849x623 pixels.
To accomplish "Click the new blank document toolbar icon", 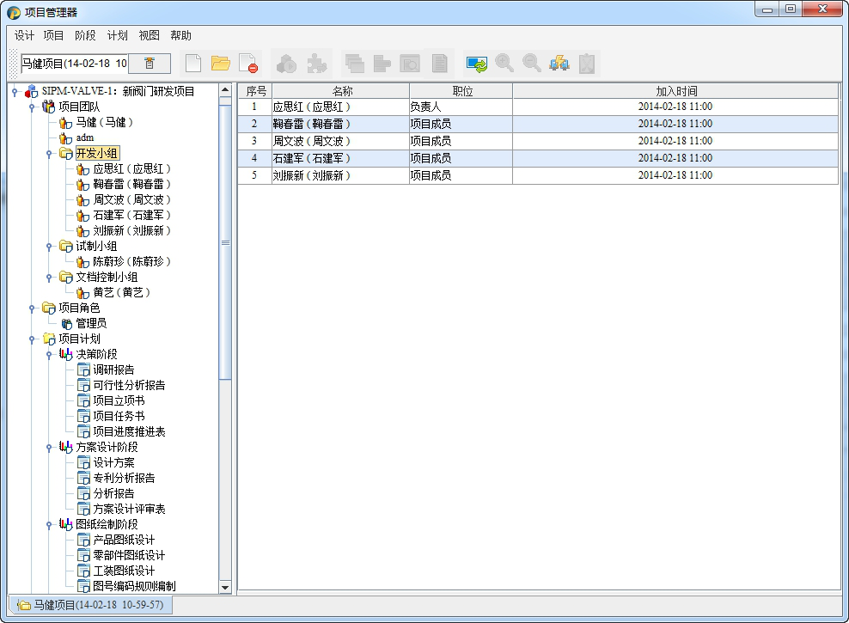I will pos(193,64).
